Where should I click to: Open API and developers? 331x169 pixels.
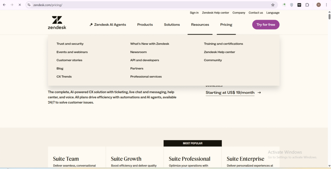[144, 60]
